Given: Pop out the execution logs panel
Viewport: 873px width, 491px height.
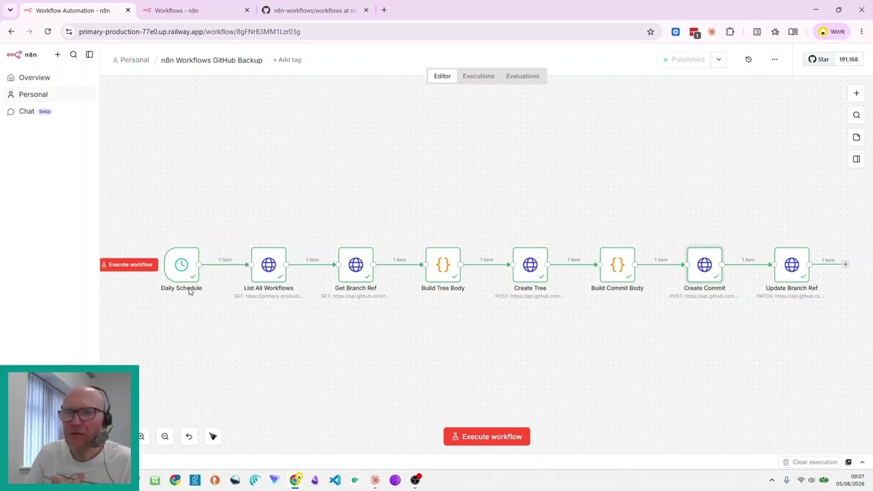Looking at the screenshot, I should coord(848,462).
